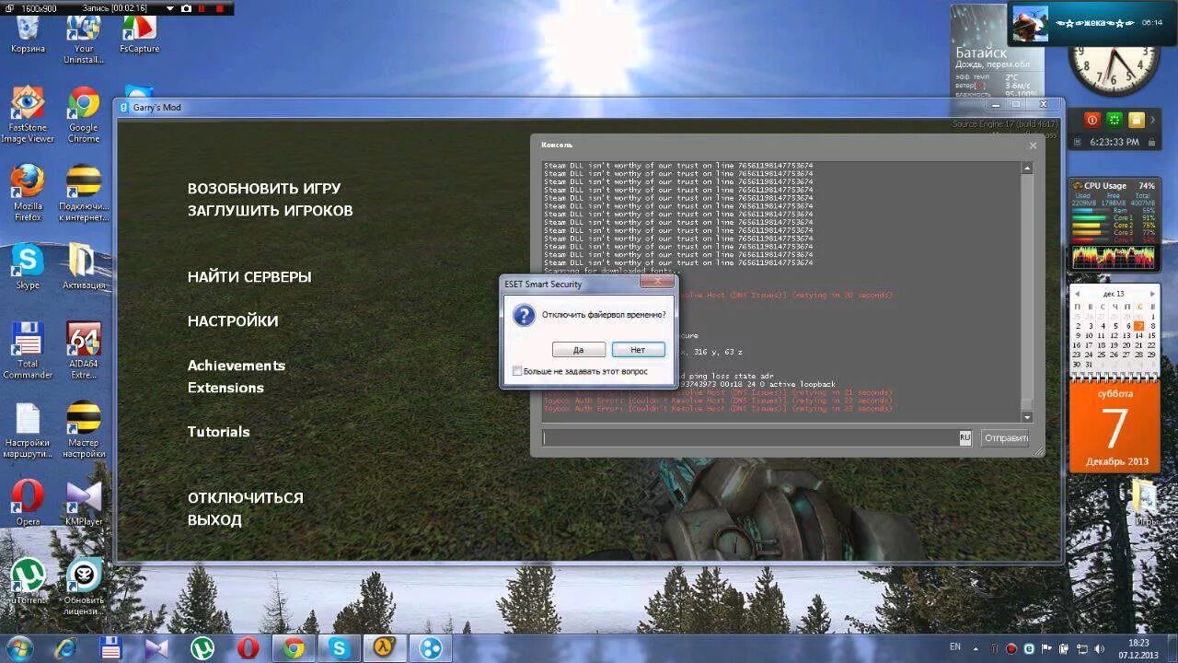Viewport: 1178px width, 663px height.
Task: Open the Игры folder on the desktop
Action: click(x=1146, y=503)
